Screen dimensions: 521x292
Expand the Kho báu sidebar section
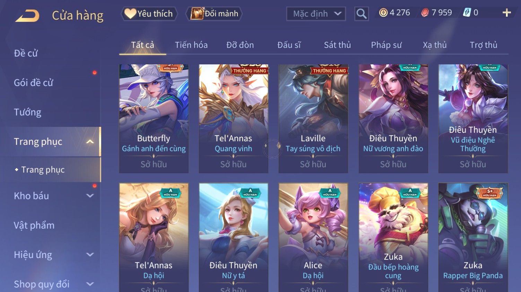click(x=90, y=196)
